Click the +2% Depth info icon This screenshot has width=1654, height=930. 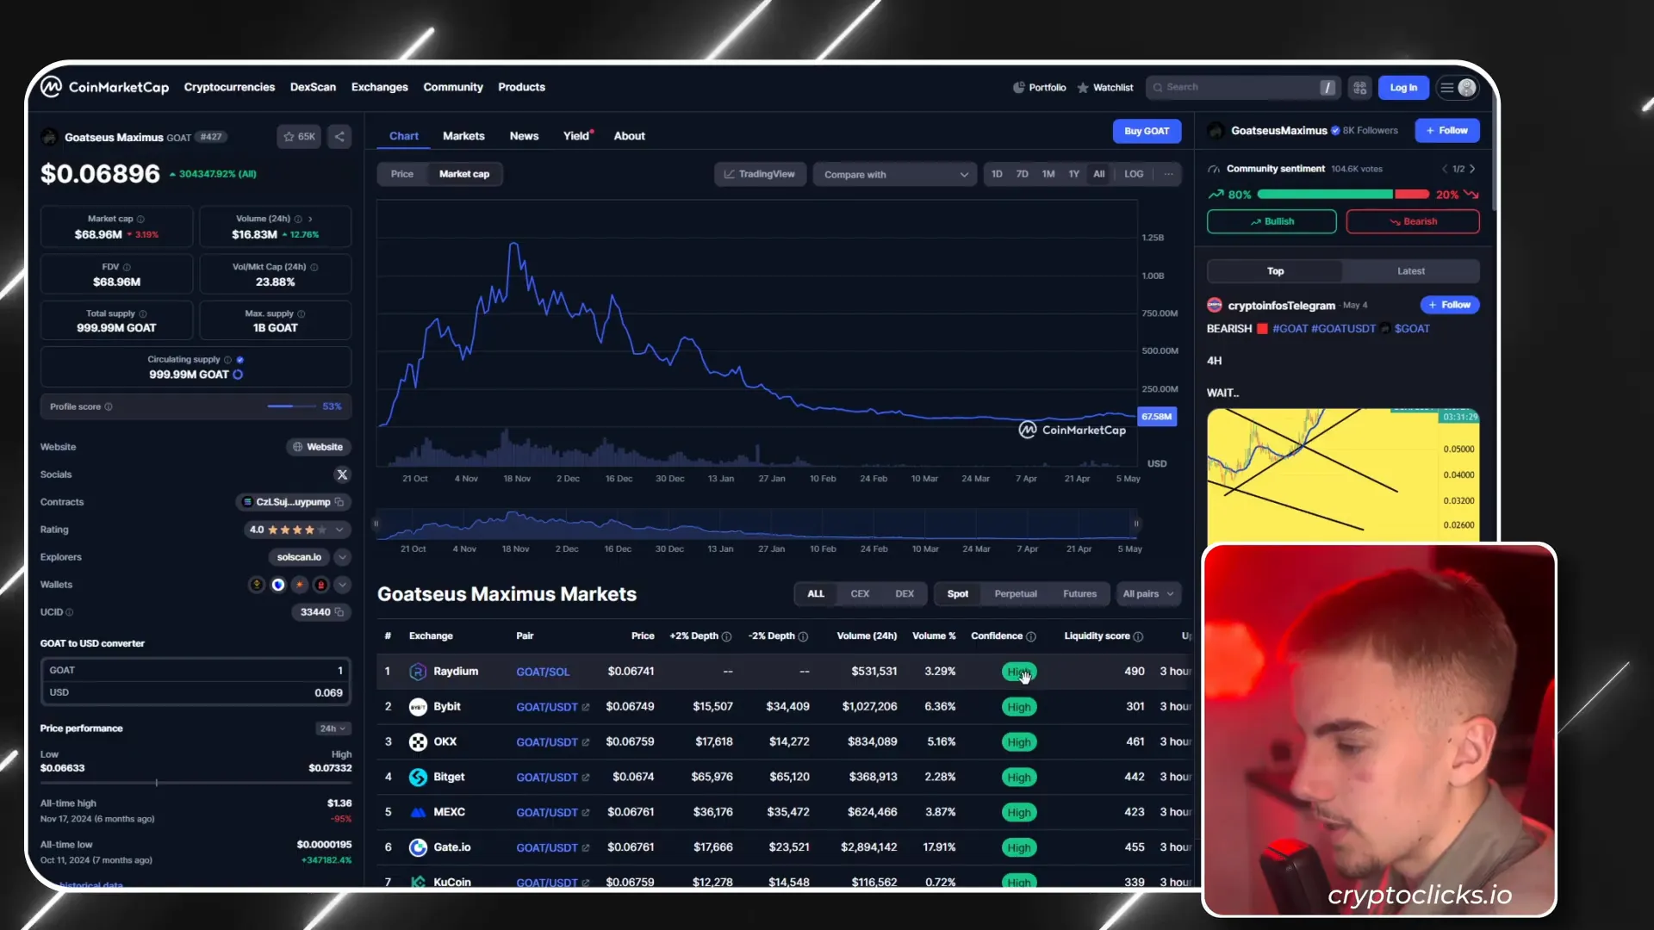(x=726, y=636)
